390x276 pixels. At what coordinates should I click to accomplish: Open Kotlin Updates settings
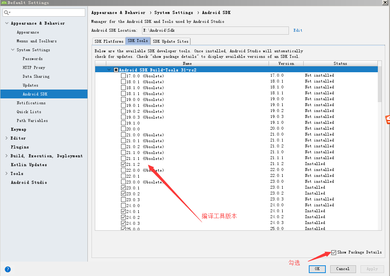click(29, 165)
